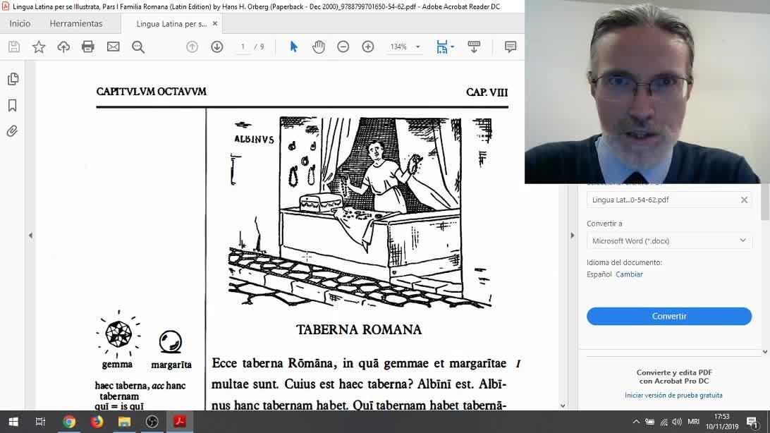770x433 pixels.
Task: Click the Adobe Acrobat taskbar icon
Action: coord(180,422)
